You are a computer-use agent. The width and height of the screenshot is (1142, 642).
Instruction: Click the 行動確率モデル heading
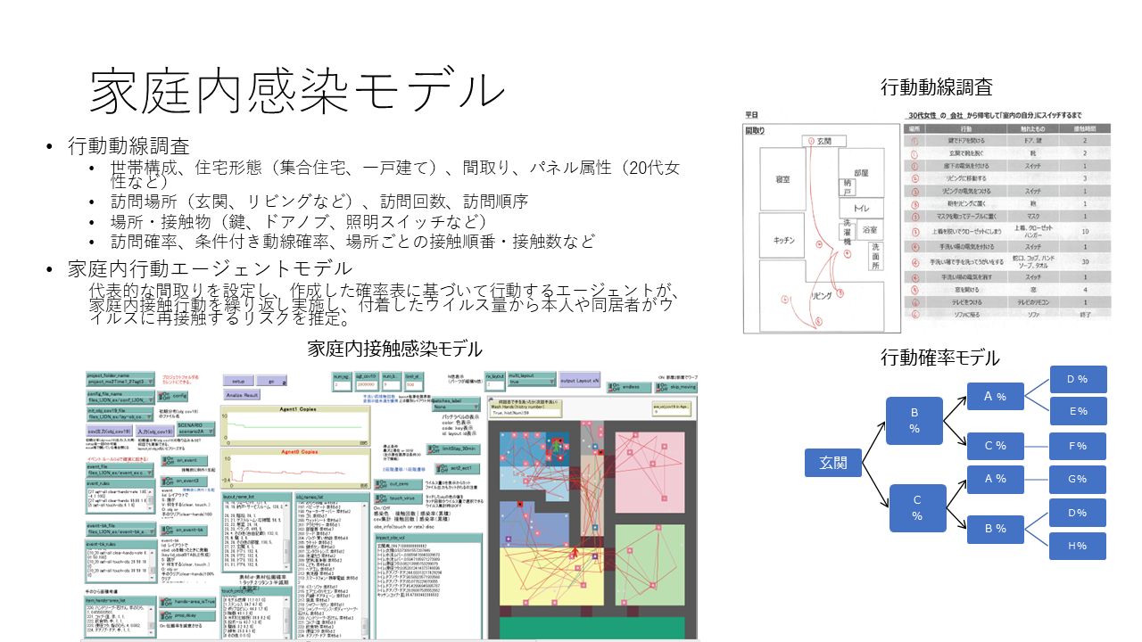click(939, 358)
